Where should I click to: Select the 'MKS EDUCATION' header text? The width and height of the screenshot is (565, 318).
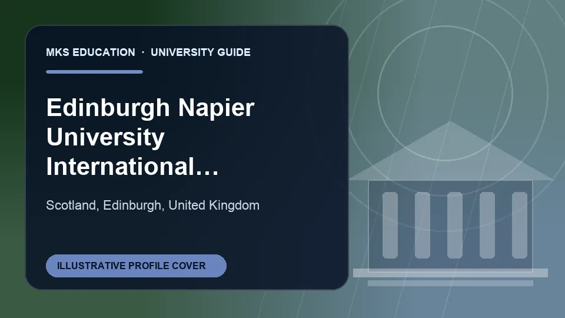pos(91,52)
